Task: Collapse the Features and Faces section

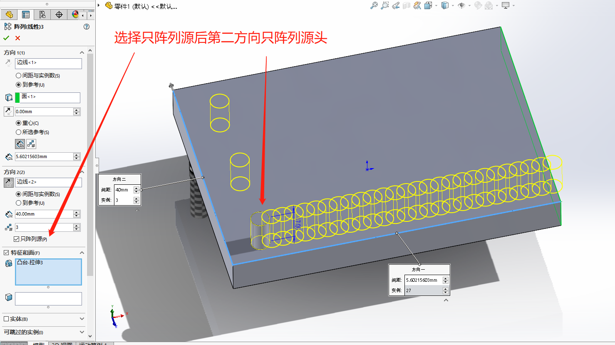Action: pyautogui.click(x=82, y=253)
